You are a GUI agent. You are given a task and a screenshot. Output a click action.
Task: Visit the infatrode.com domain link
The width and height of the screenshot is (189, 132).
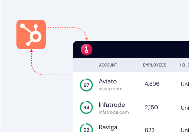tap(114, 112)
